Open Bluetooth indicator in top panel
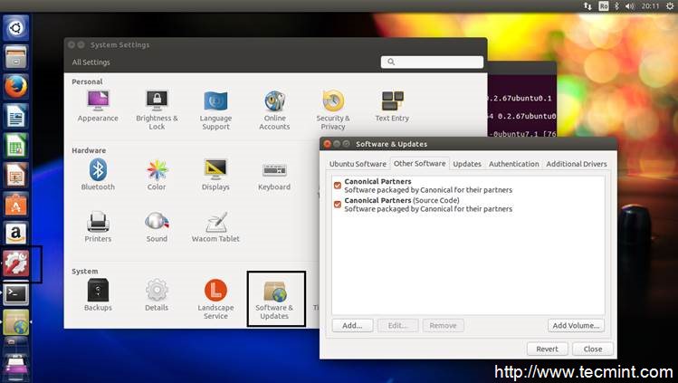This screenshot has width=678, height=383. point(617,6)
